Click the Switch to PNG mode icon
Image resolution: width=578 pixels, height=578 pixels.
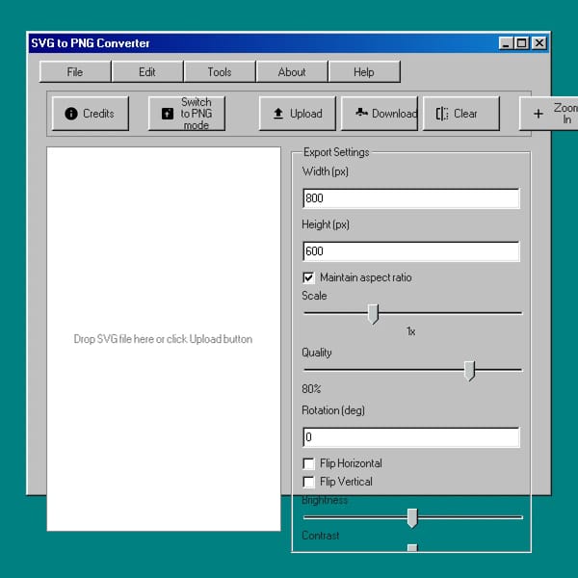[168, 114]
